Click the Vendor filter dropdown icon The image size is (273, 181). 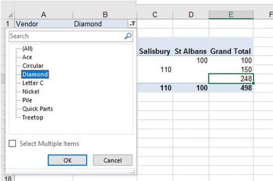(x=132, y=23)
